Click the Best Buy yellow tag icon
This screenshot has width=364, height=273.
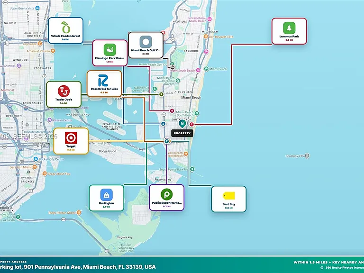click(x=229, y=196)
